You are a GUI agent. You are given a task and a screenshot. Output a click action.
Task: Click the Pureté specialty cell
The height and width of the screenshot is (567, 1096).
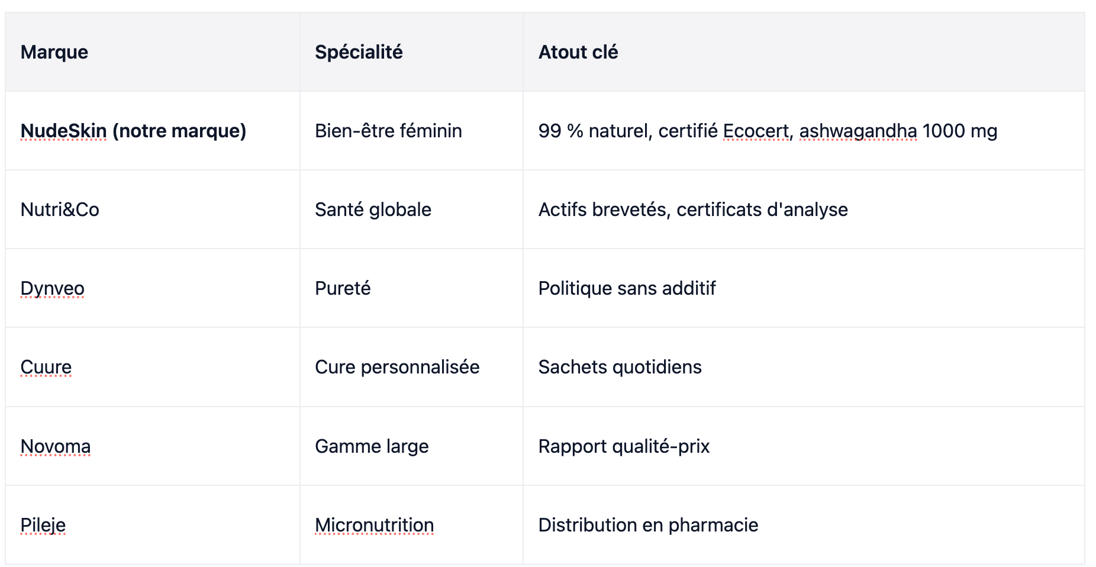(x=411, y=288)
